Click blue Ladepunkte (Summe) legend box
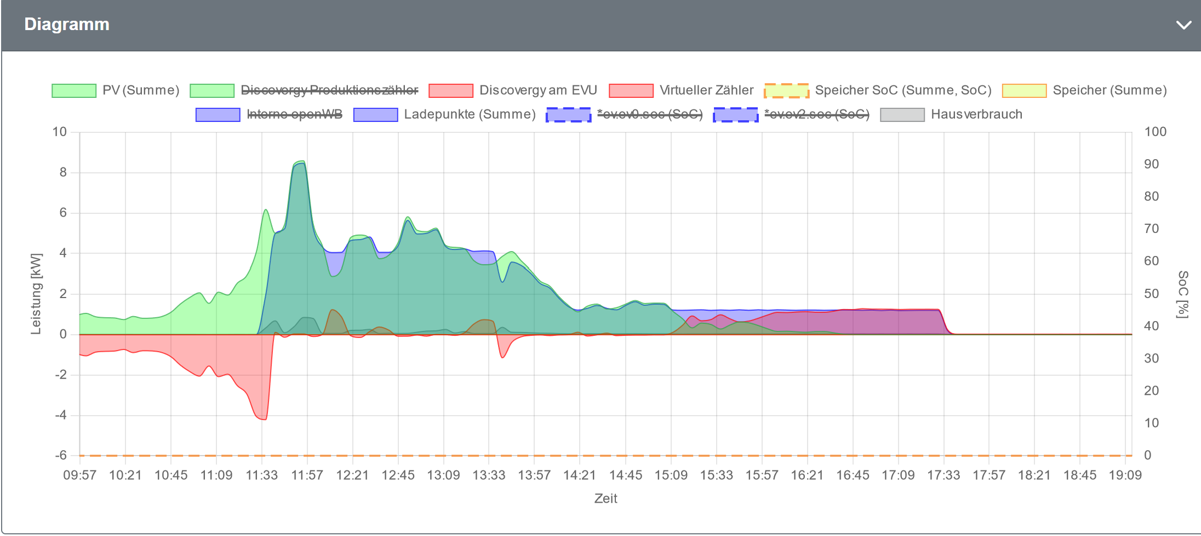1201x536 pixels. 375,115
